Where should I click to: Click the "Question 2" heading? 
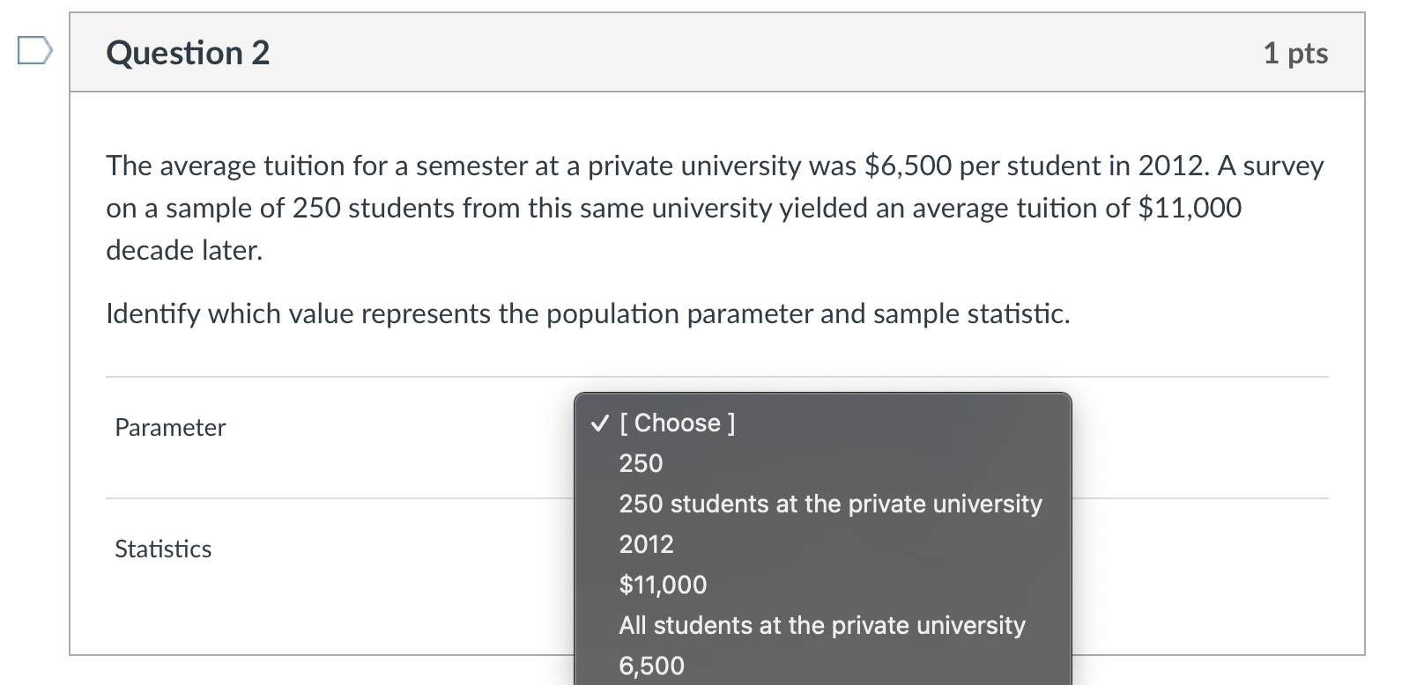coord(188,53)
